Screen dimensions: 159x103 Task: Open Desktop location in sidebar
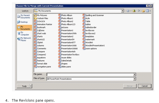click(x=24, y=22)
